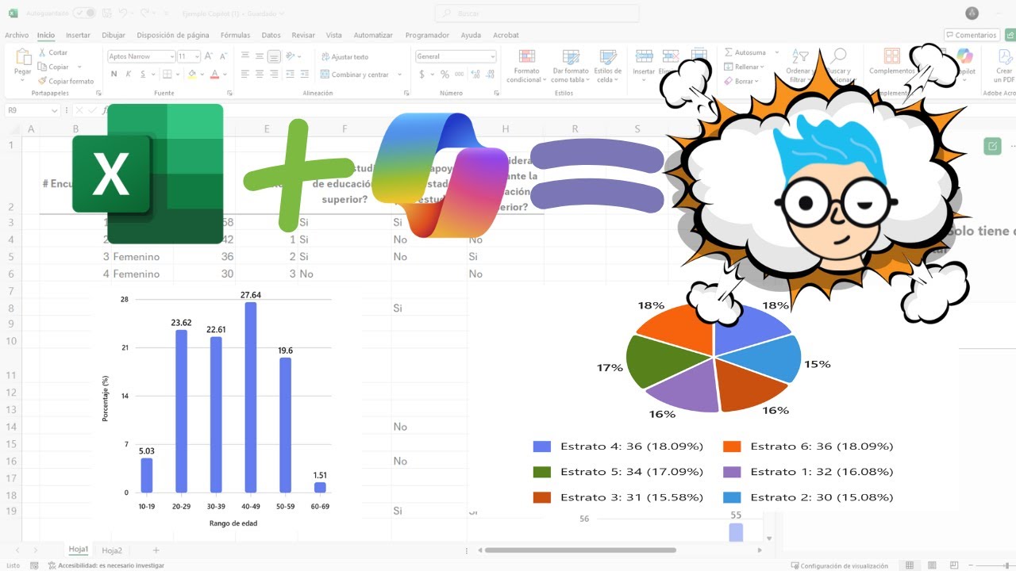Apply bold with the N button
1016x571 pixels.
114,74
